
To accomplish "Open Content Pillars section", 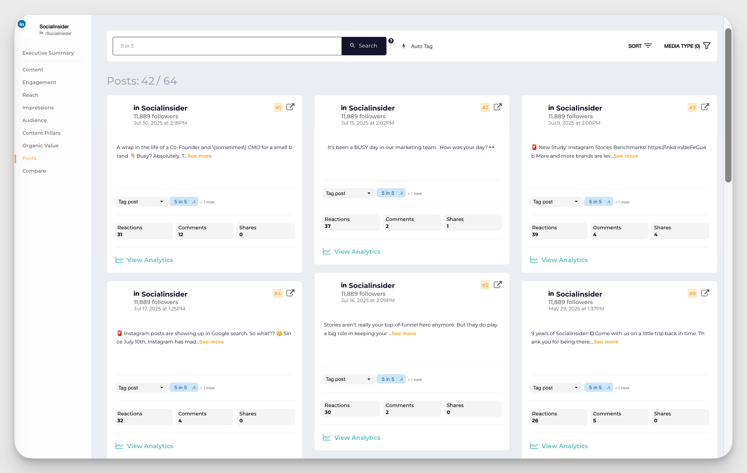I will [x=41, y=133].
